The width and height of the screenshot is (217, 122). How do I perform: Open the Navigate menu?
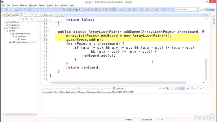[33, 5]
